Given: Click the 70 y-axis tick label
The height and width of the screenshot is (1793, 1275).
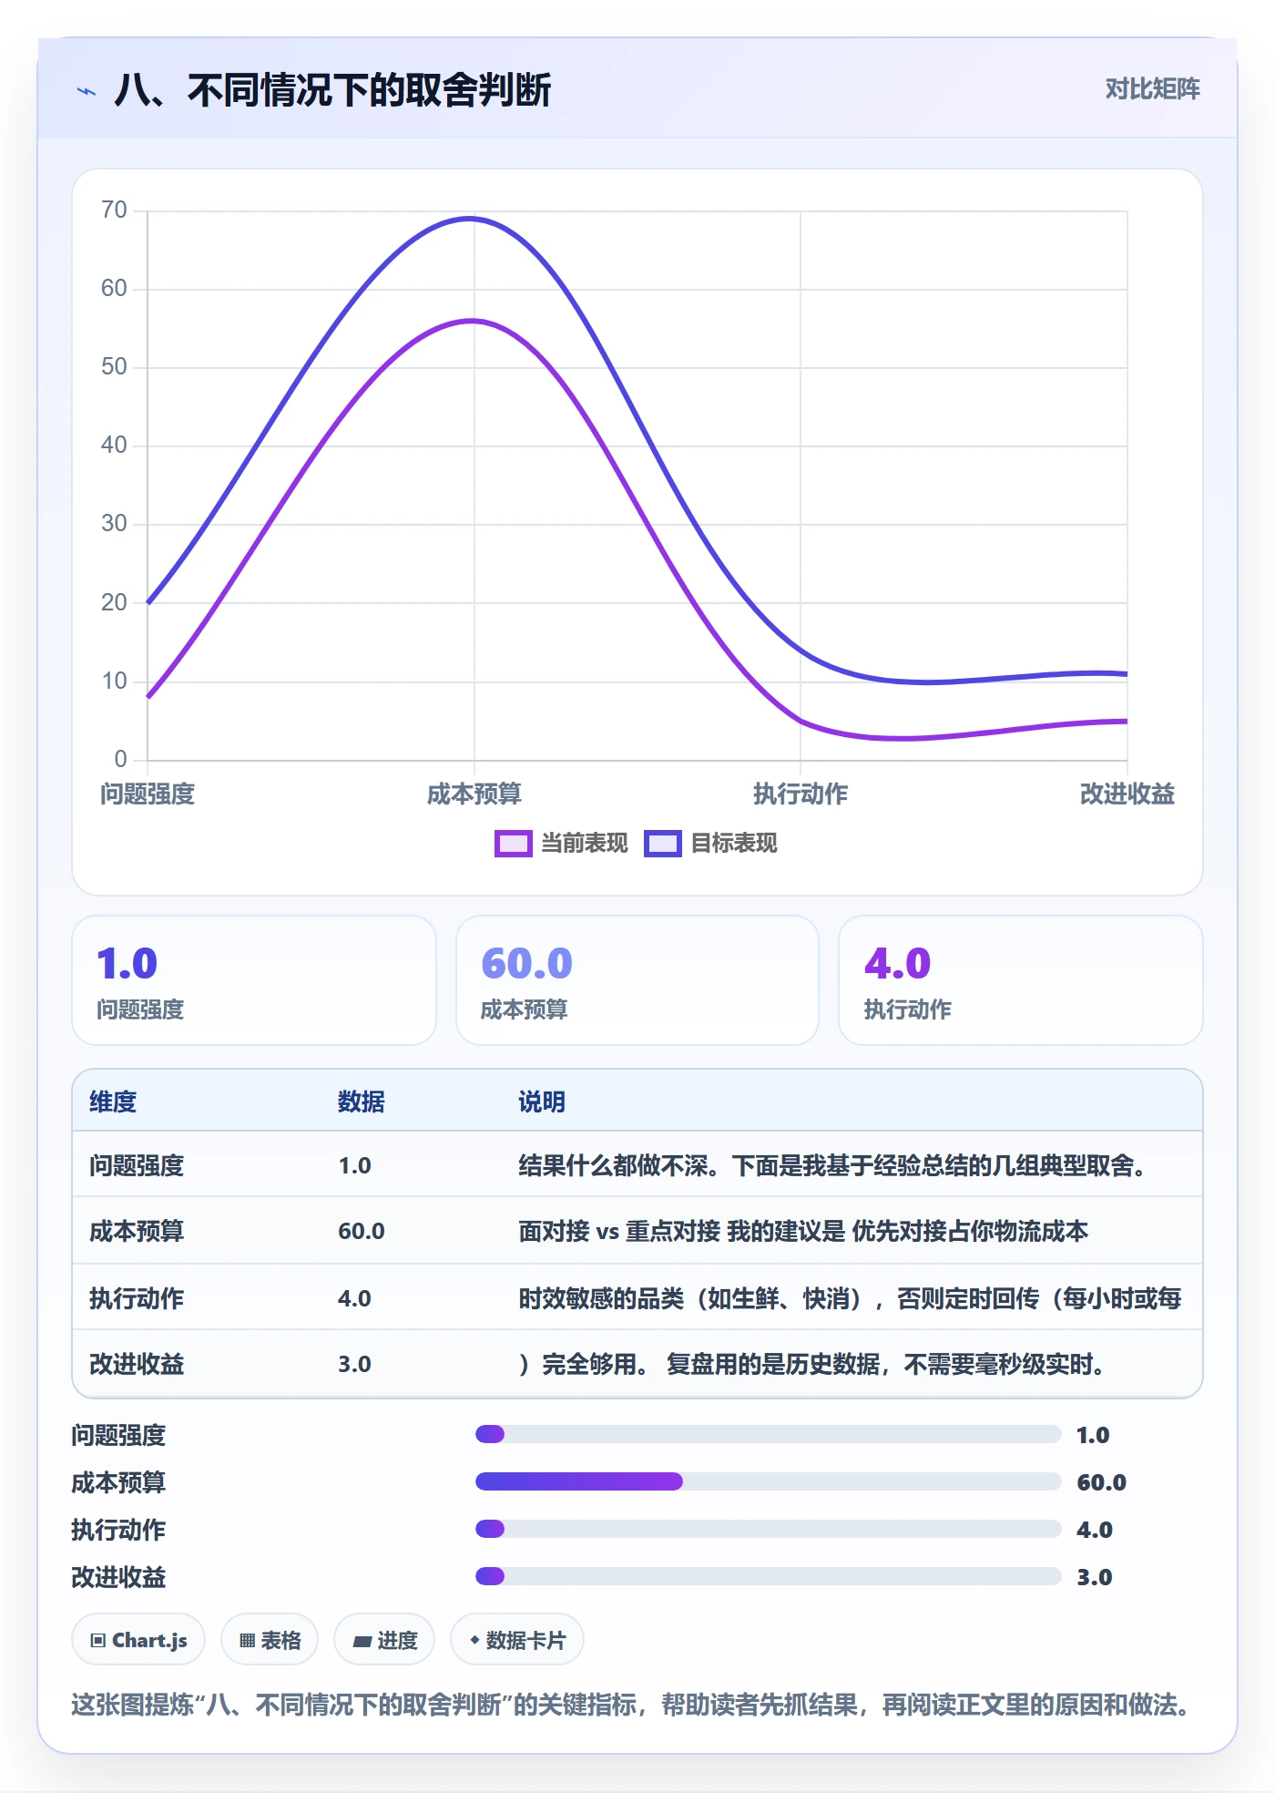Looking at the screenshot, I should coord(114,210).
